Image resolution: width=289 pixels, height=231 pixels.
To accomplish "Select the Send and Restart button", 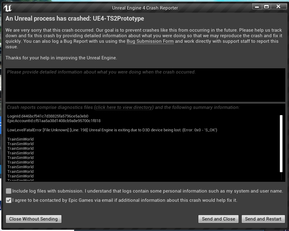I will coord(263,219).
